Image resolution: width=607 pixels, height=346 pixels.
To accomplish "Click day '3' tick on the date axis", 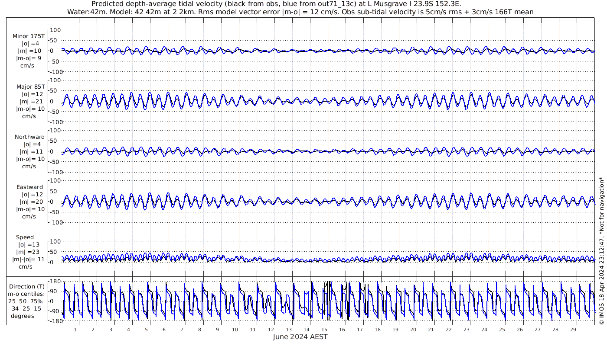I will [111, 330].
